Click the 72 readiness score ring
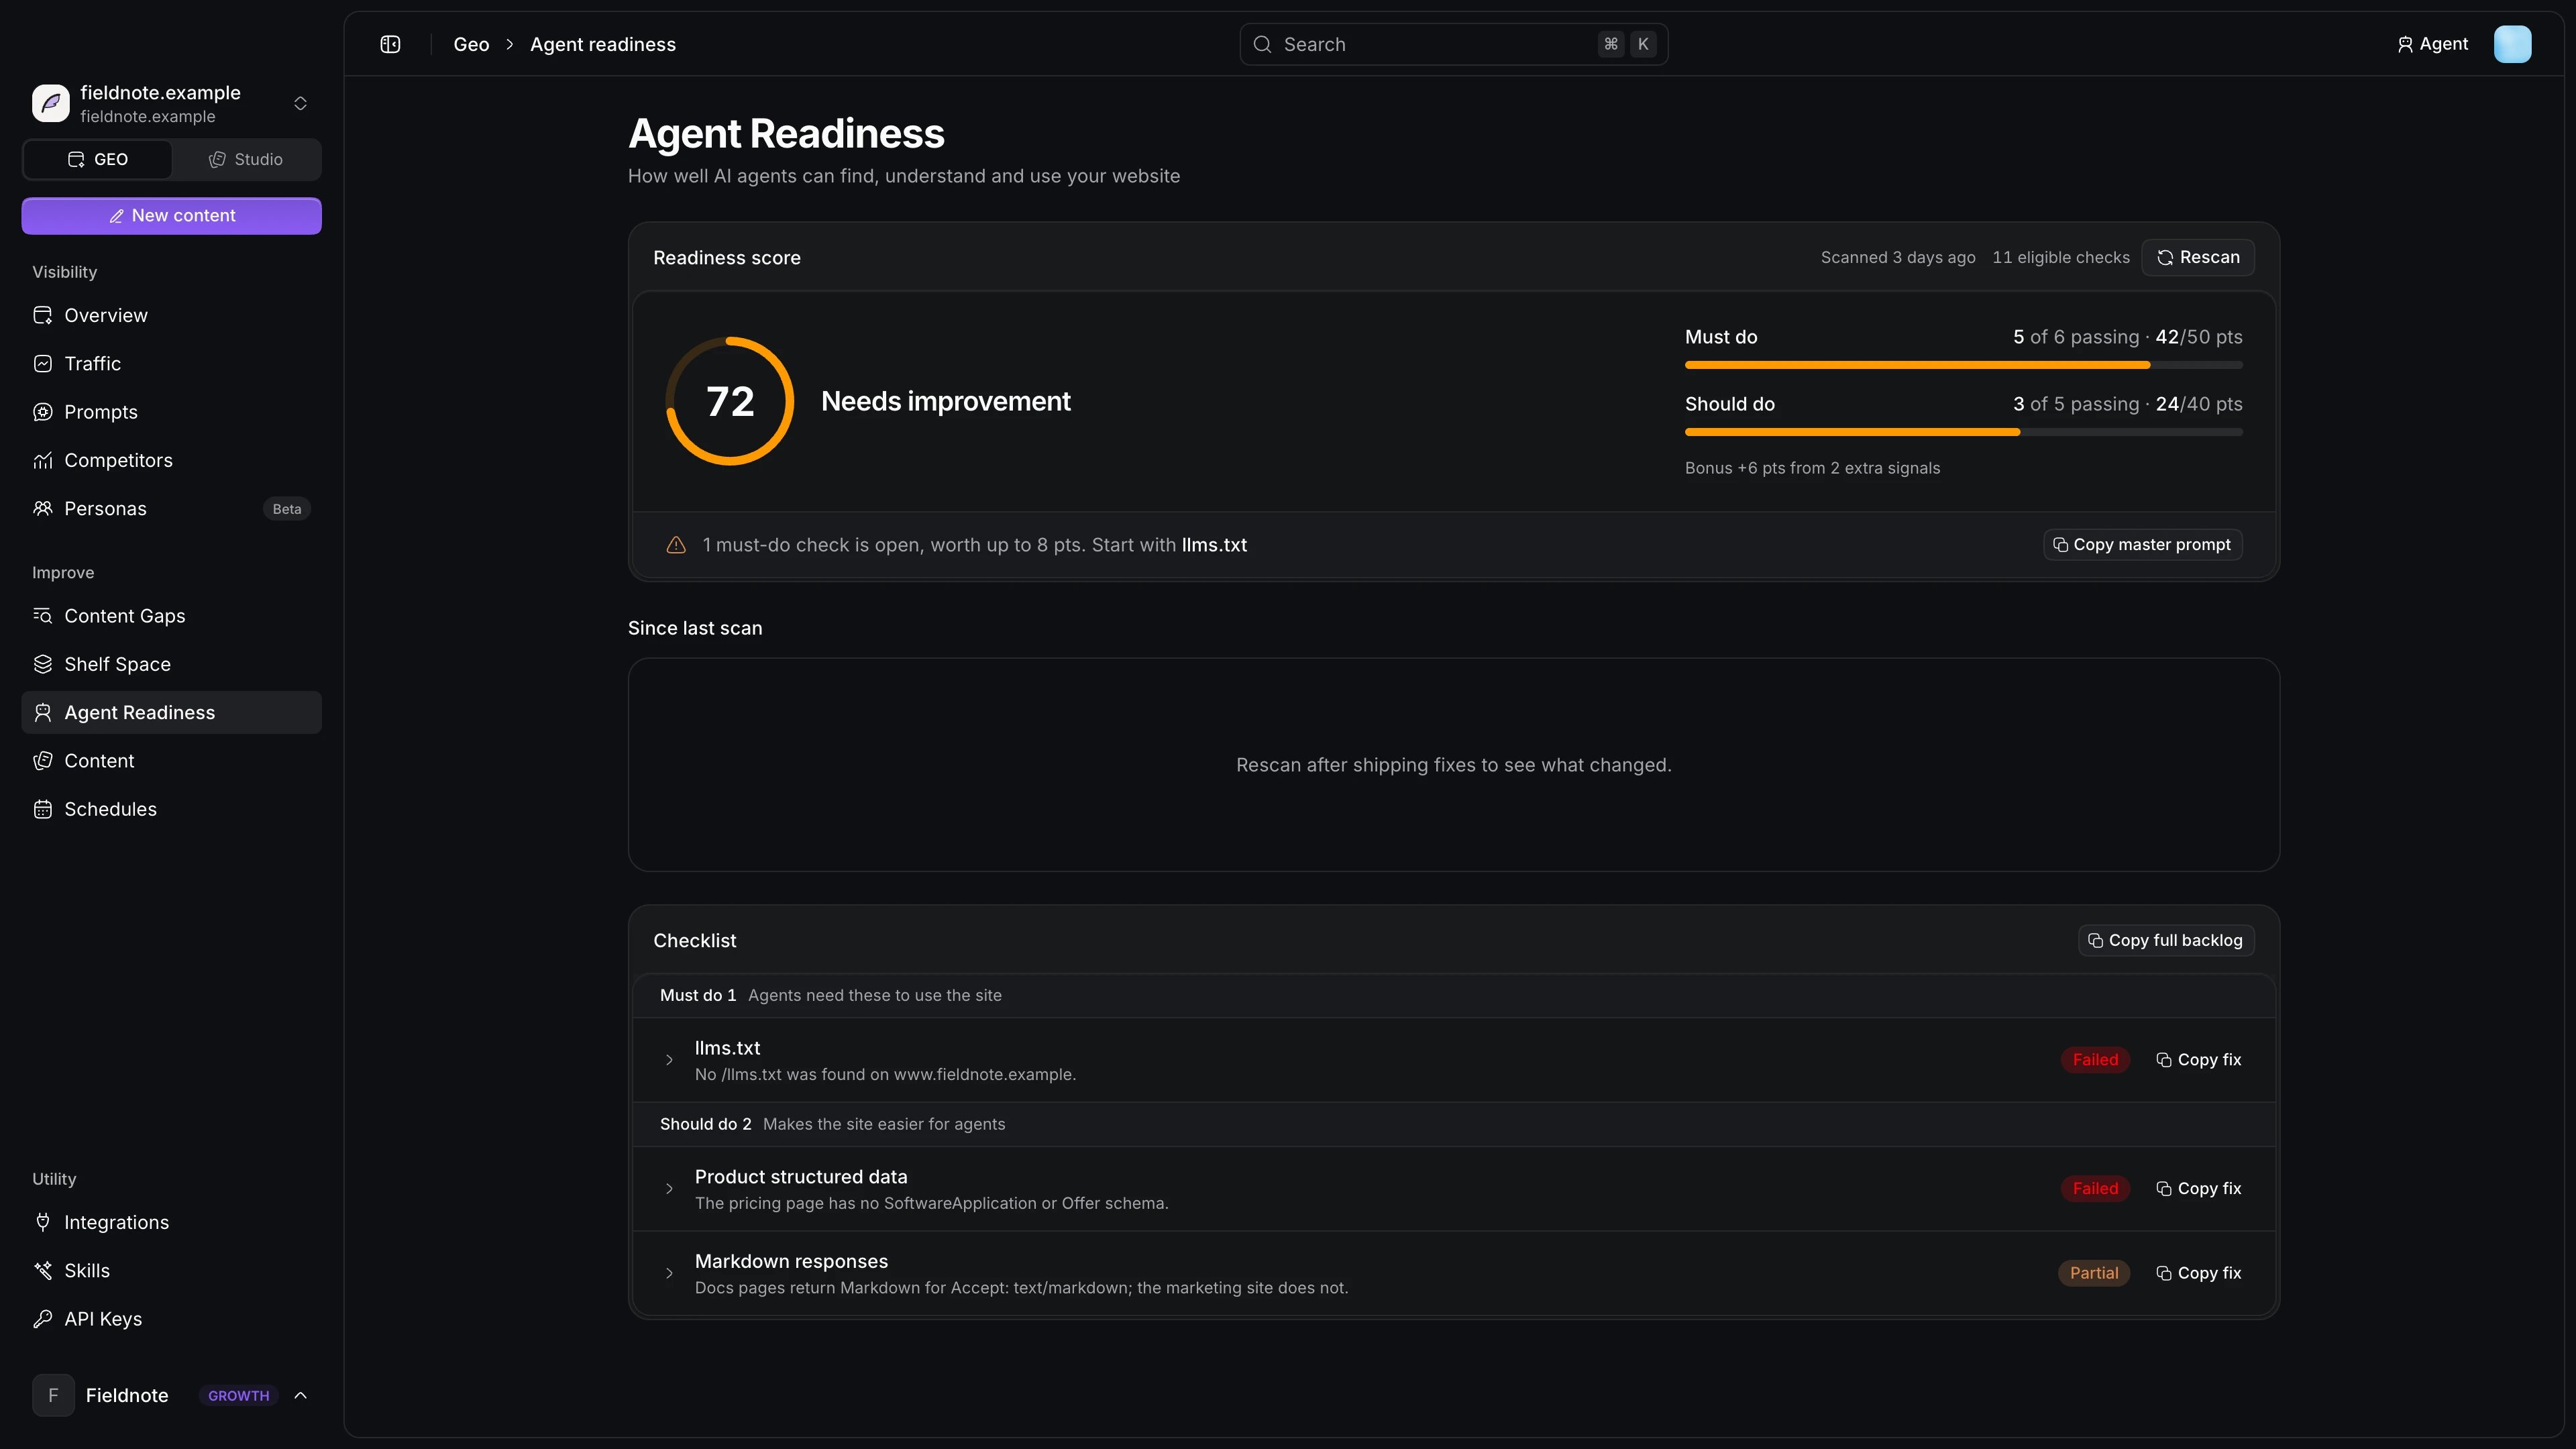 (730, 401)
